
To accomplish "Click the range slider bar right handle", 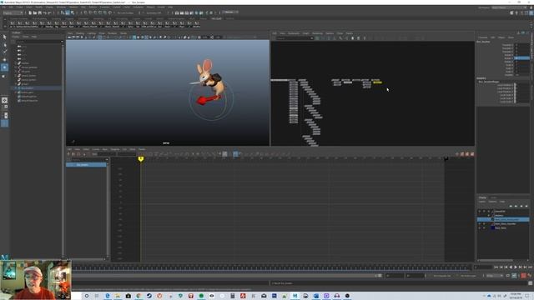I will coord(380,276).
